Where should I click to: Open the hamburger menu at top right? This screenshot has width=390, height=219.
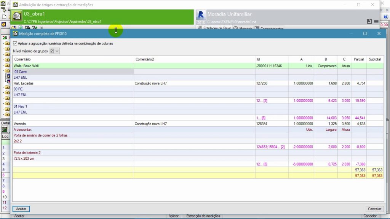pyautogui.click(x=376, y=22)
